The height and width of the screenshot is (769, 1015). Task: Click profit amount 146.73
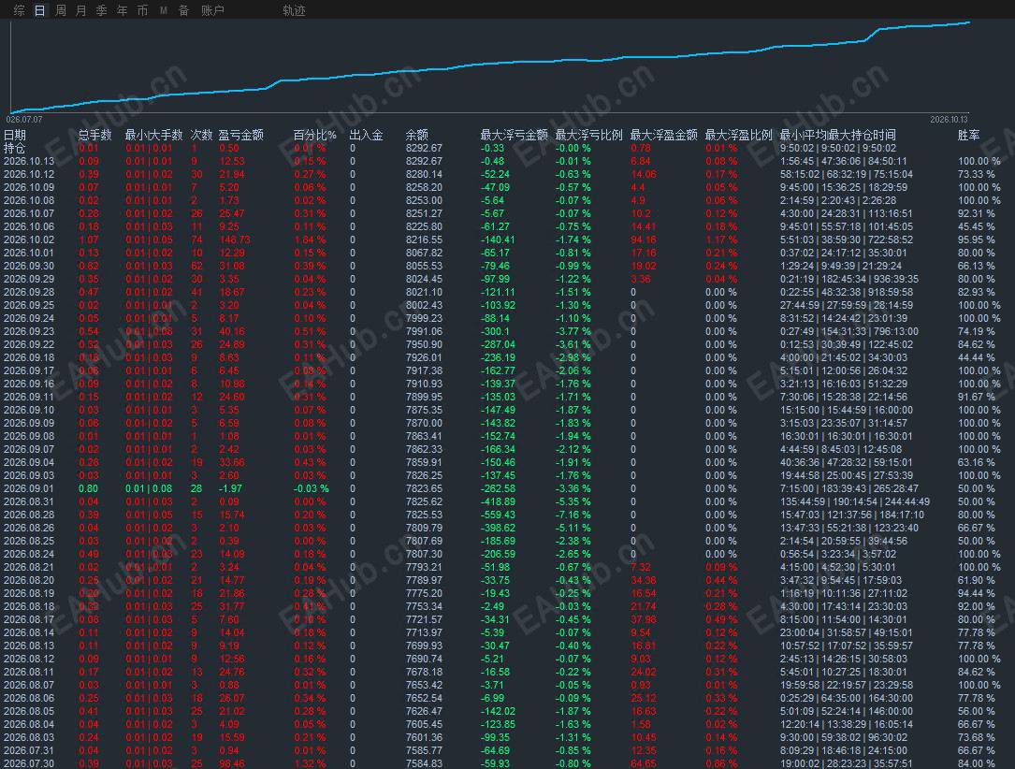[234, 239]
